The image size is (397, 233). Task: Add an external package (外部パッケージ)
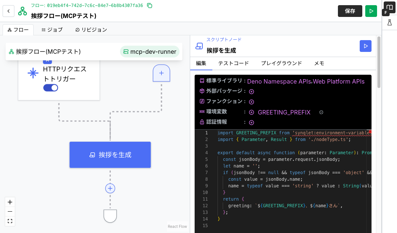tap(251, 92)
